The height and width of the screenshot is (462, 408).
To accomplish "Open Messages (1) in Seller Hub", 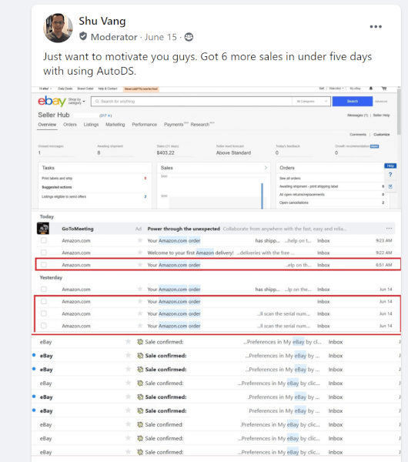I will tap(358, 115).
